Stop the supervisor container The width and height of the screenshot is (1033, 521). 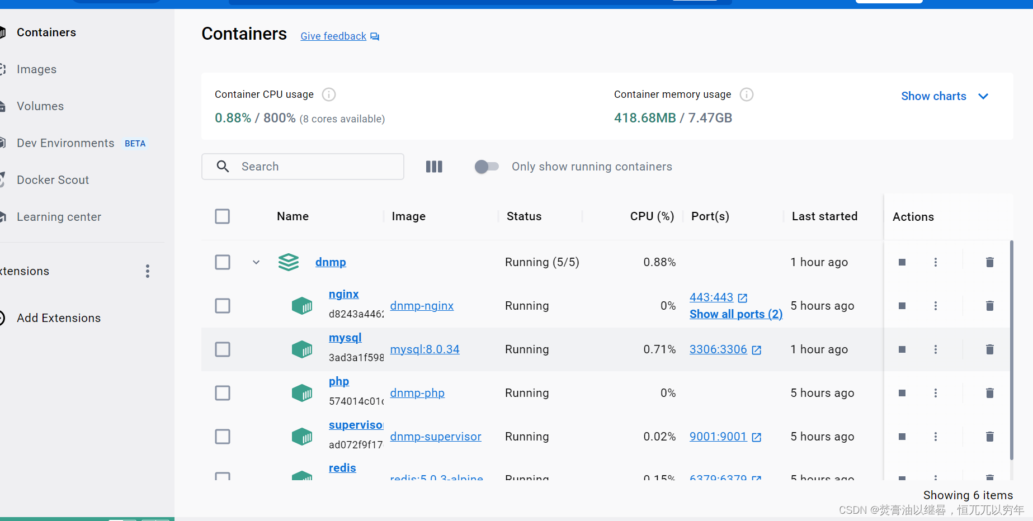(902, 437)
